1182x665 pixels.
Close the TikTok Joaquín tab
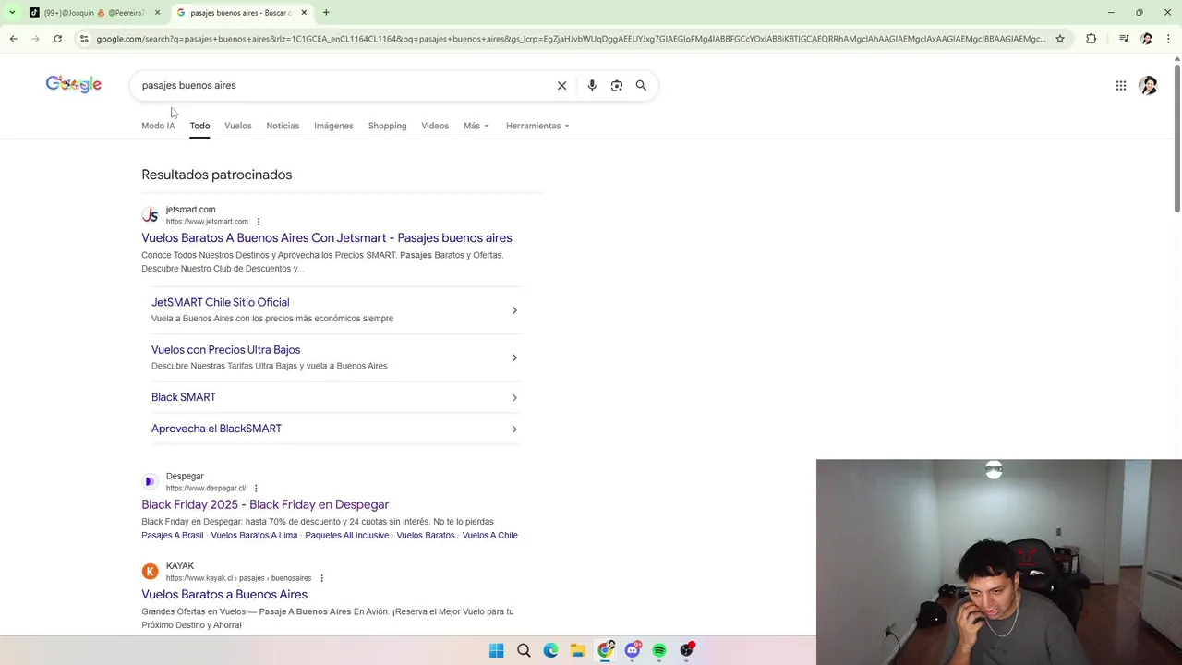point(157,13)
